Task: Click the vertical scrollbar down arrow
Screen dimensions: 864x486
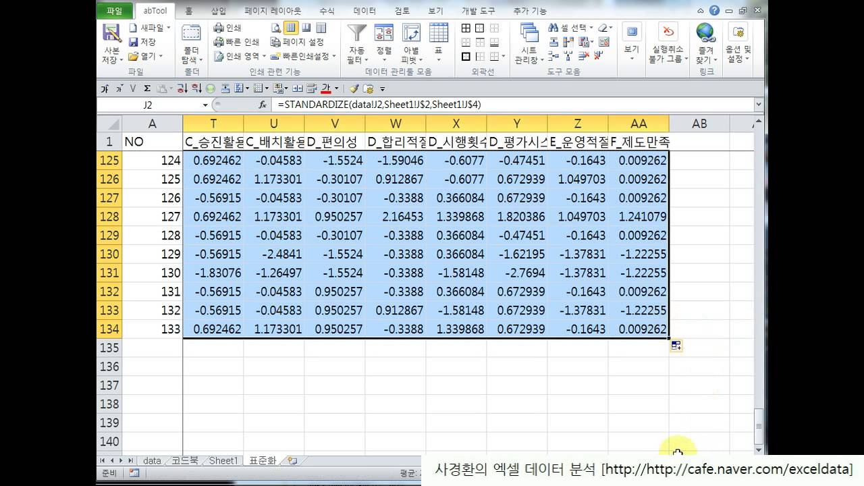Action: click(759, 450)
